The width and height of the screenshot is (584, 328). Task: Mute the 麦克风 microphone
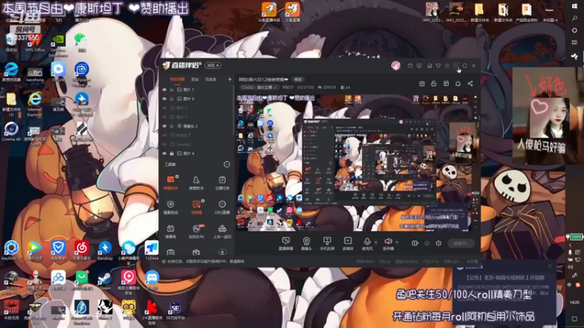[367, 243]
